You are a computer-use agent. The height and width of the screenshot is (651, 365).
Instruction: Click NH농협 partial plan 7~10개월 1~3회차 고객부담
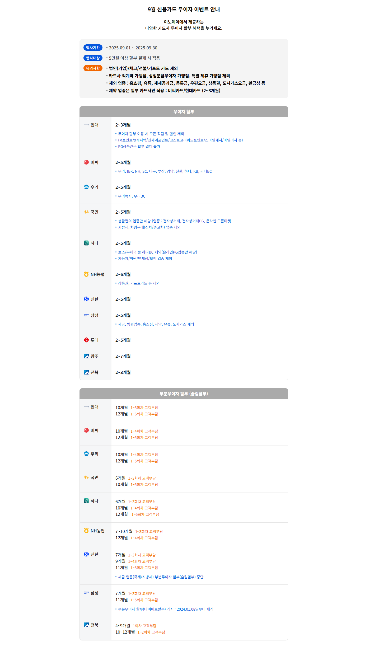139,531
